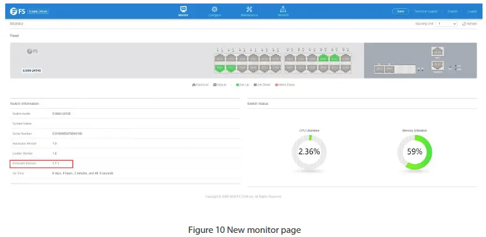Select the last gray port in the bottom row
486x237 pixels.
point(345,68)
